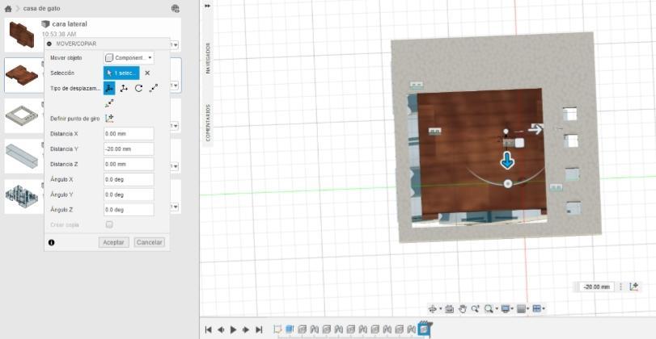This screenshot has height=339, width=656.
Task: Click the highlighted last timeline feature
Action: point(424,330)
